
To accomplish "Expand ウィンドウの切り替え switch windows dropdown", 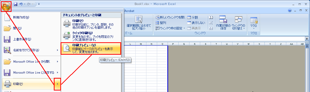I will click(238, 23).
